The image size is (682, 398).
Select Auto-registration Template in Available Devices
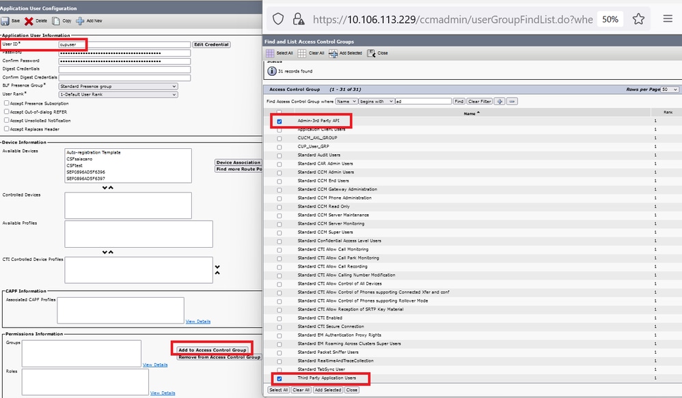coord(94,152)
